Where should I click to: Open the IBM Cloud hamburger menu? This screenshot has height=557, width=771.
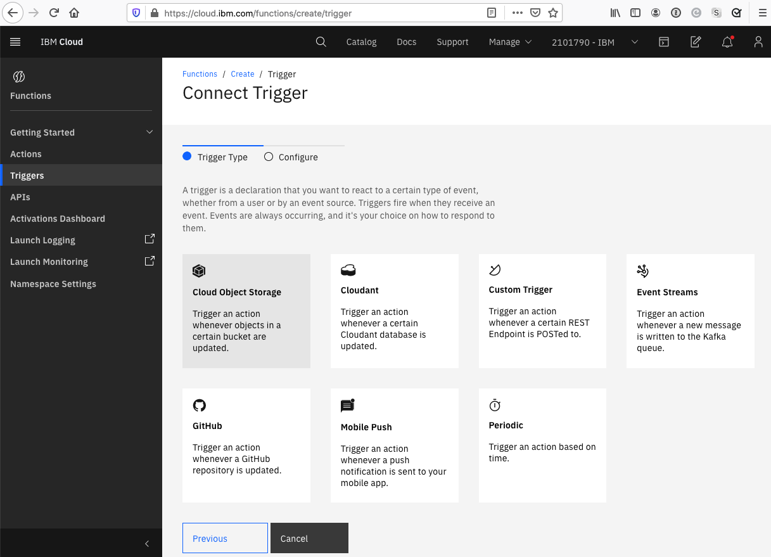click(x=15, y=42)
